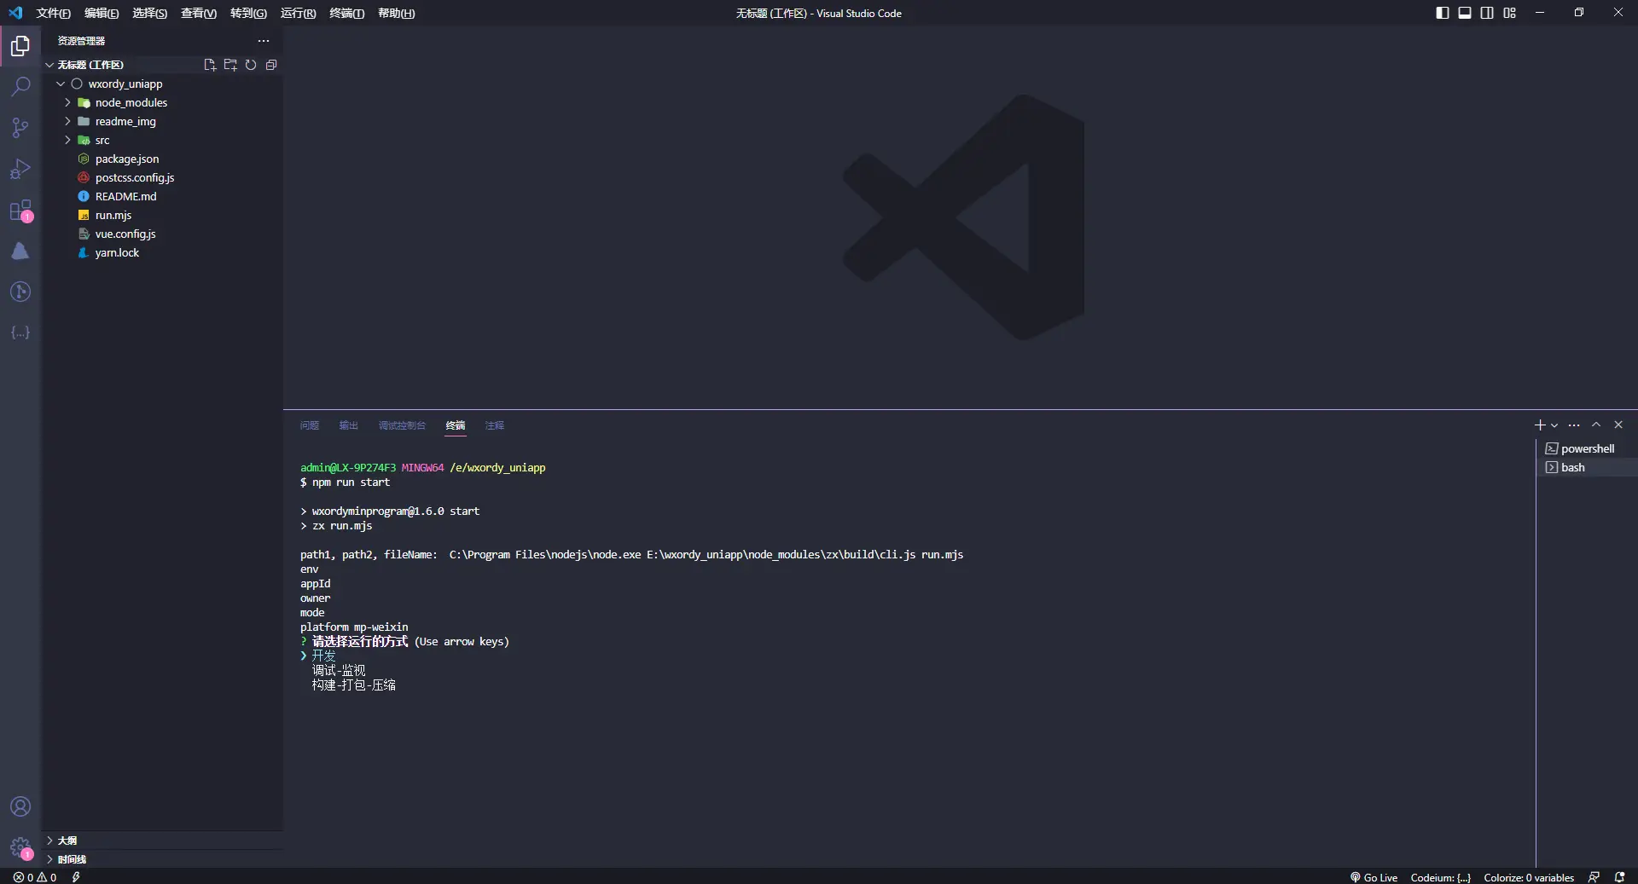Open the 编辑 menu
The height and width of the screenshot is (884, 1638).
coord(102,13)
